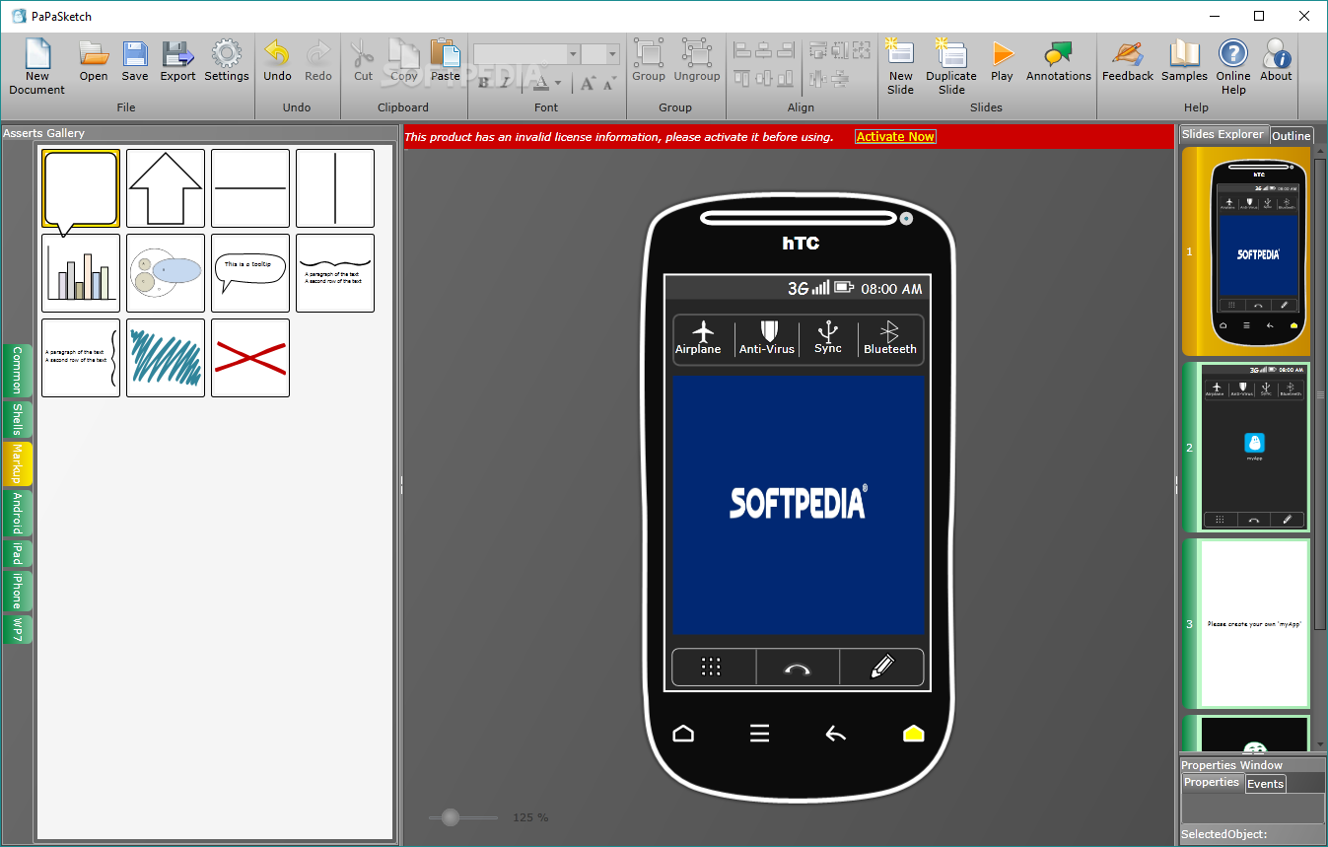Decrease font size with shrink-font icon

609,83
